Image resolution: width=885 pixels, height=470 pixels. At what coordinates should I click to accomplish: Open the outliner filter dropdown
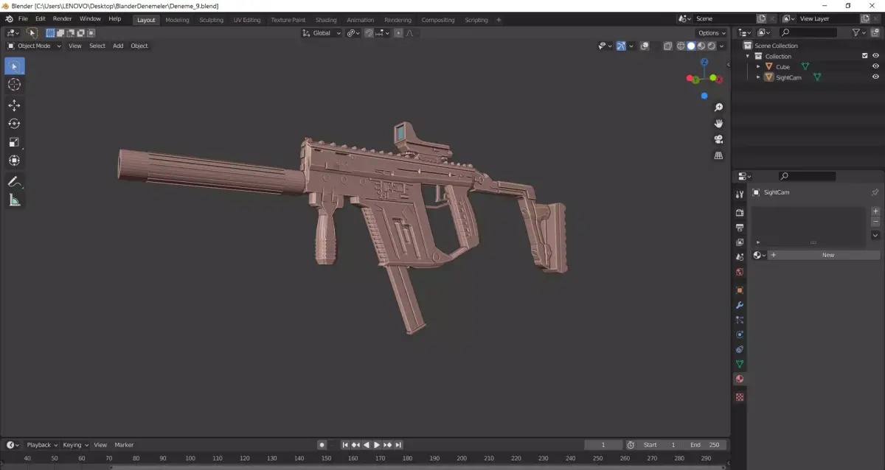point(859,32)
